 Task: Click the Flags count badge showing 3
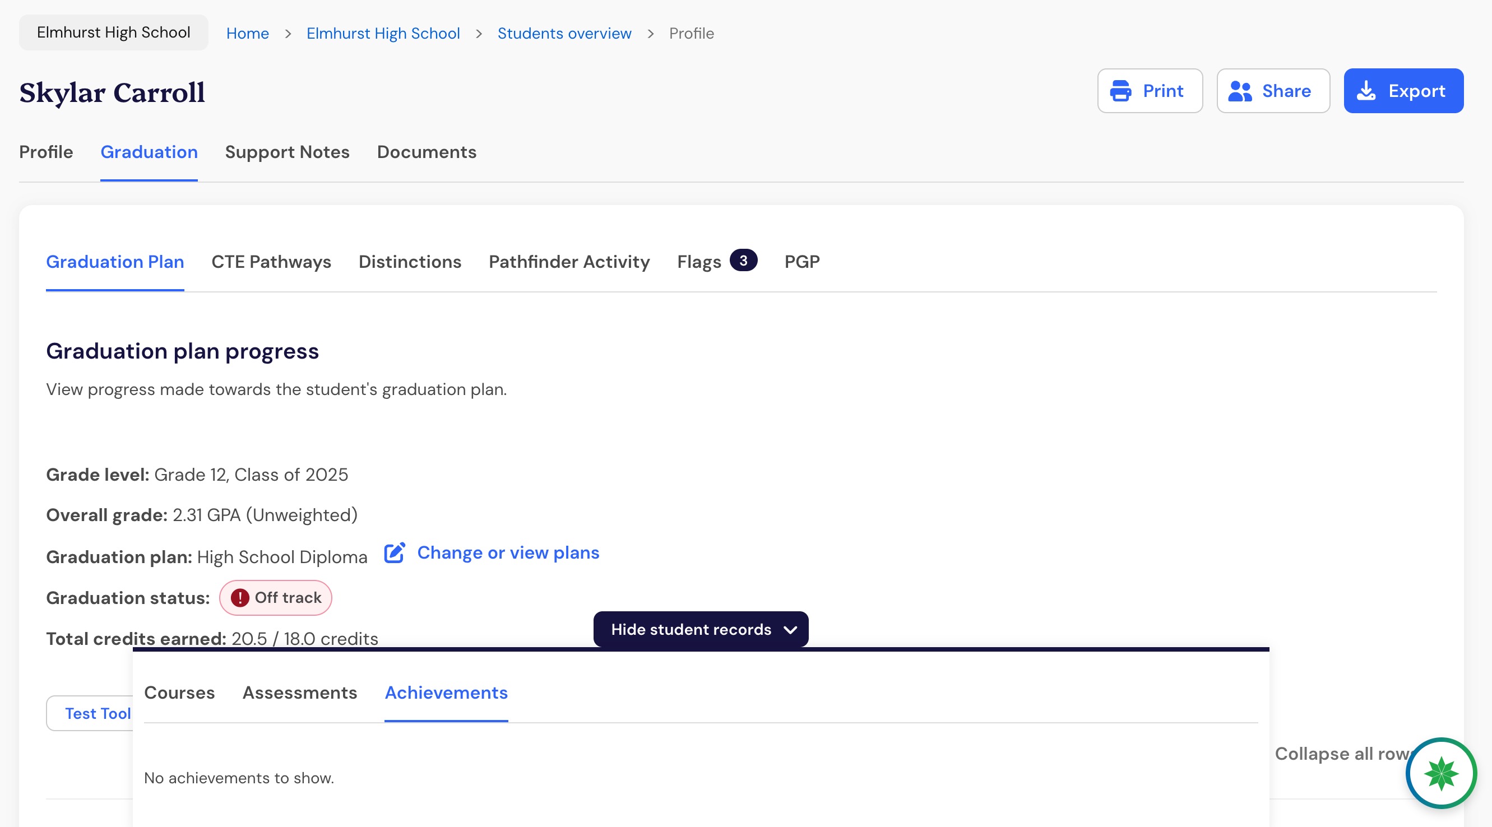(x=743, y=261)
